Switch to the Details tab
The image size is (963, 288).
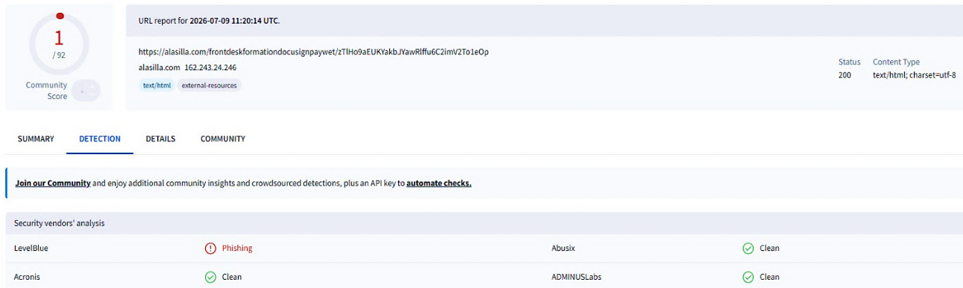point(160,139)
